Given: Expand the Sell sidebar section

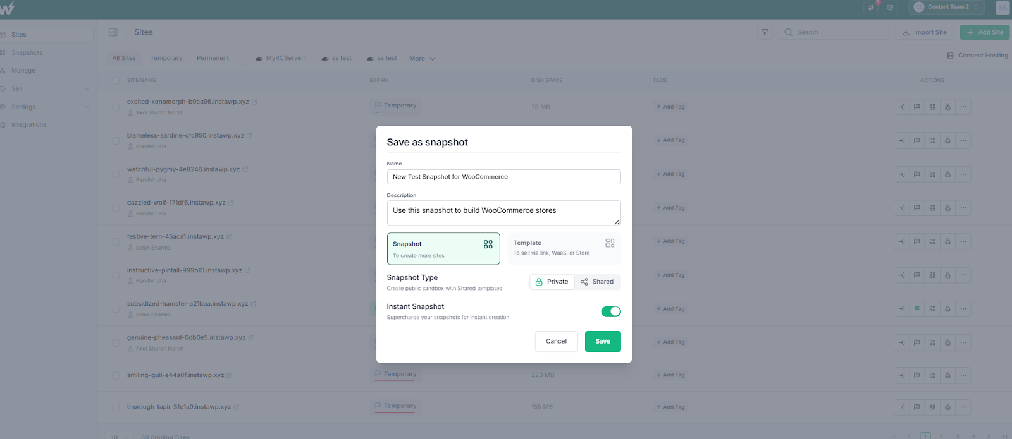Looking at the screenshot, I should (x=47, y=89).
